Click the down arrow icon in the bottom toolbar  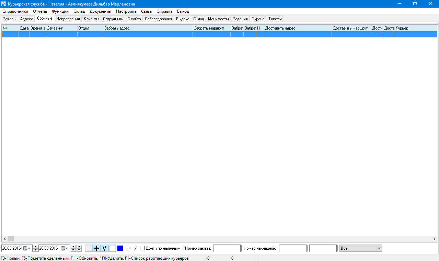(128, 248)
